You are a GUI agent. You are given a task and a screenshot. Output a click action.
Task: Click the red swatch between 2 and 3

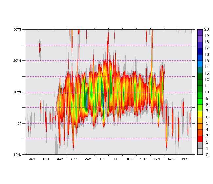[200, 139]
